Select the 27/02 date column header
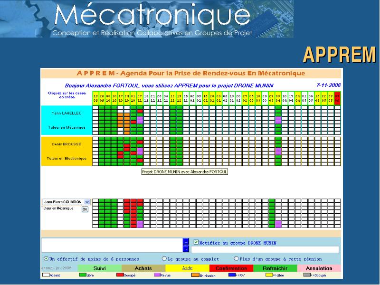The image size is (380, 285). coord(245,98)
